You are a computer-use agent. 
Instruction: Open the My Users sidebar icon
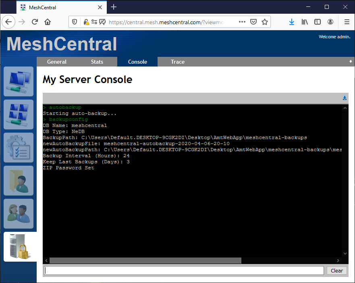pos(19,214)
